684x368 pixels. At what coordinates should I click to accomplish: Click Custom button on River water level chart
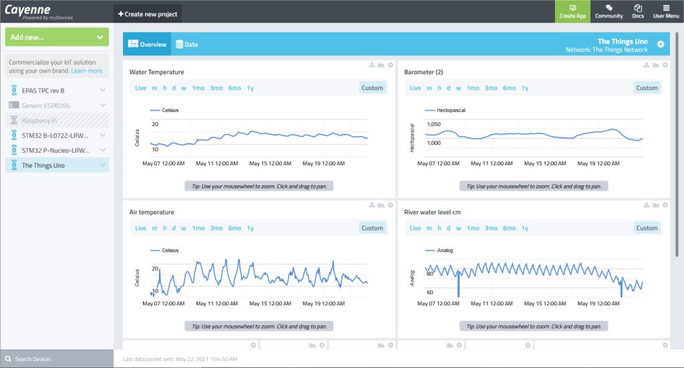tap(647, 228)
